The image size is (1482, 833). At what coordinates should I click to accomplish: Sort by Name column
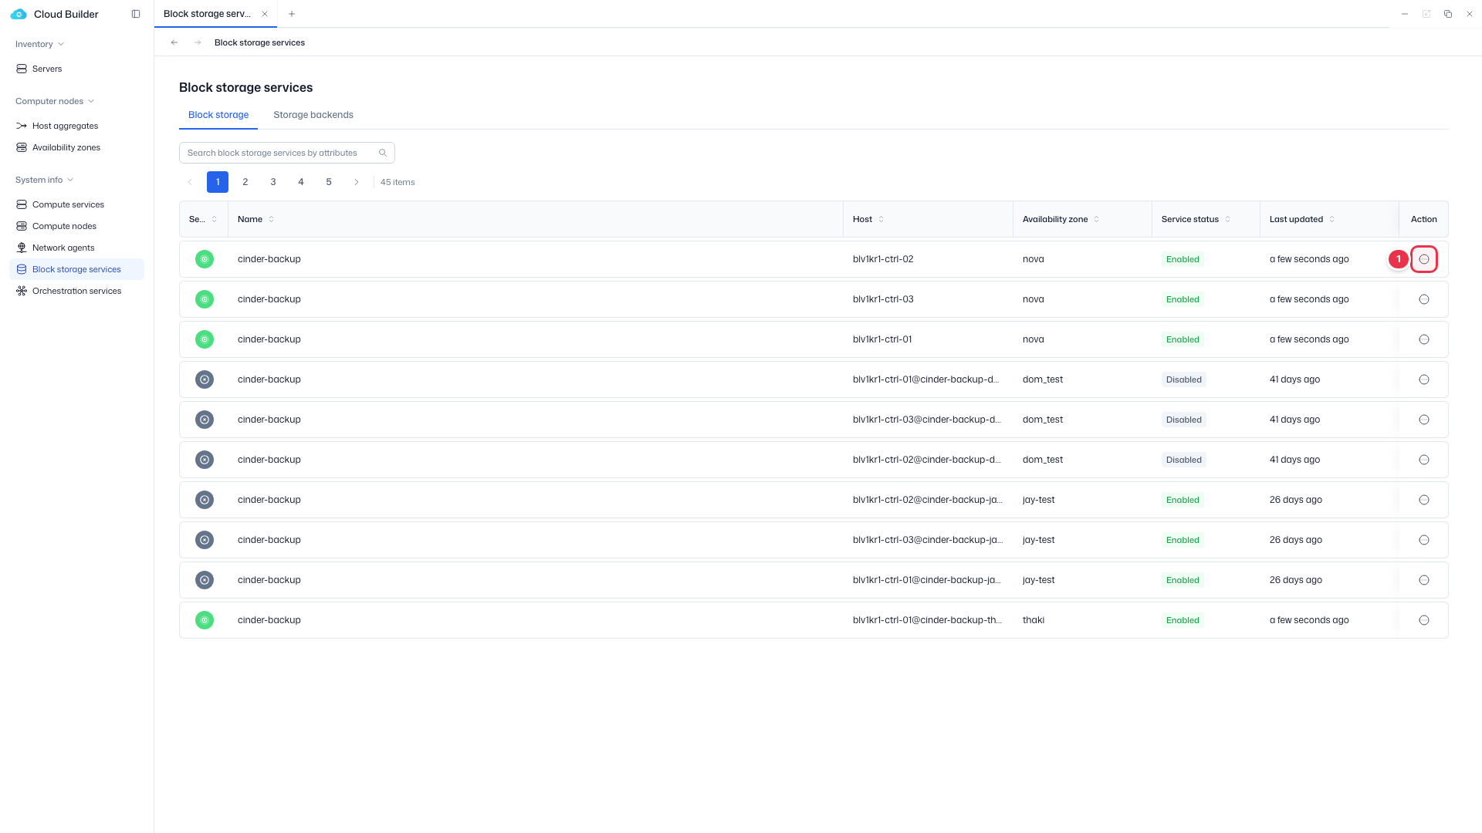[271, 219]
